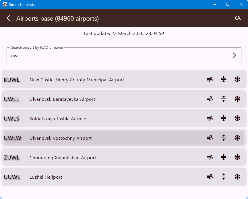Click the pressure icon for UUWL
This screenshot has height=199, width=248.
pyautogui.click(x=224, y=177)
